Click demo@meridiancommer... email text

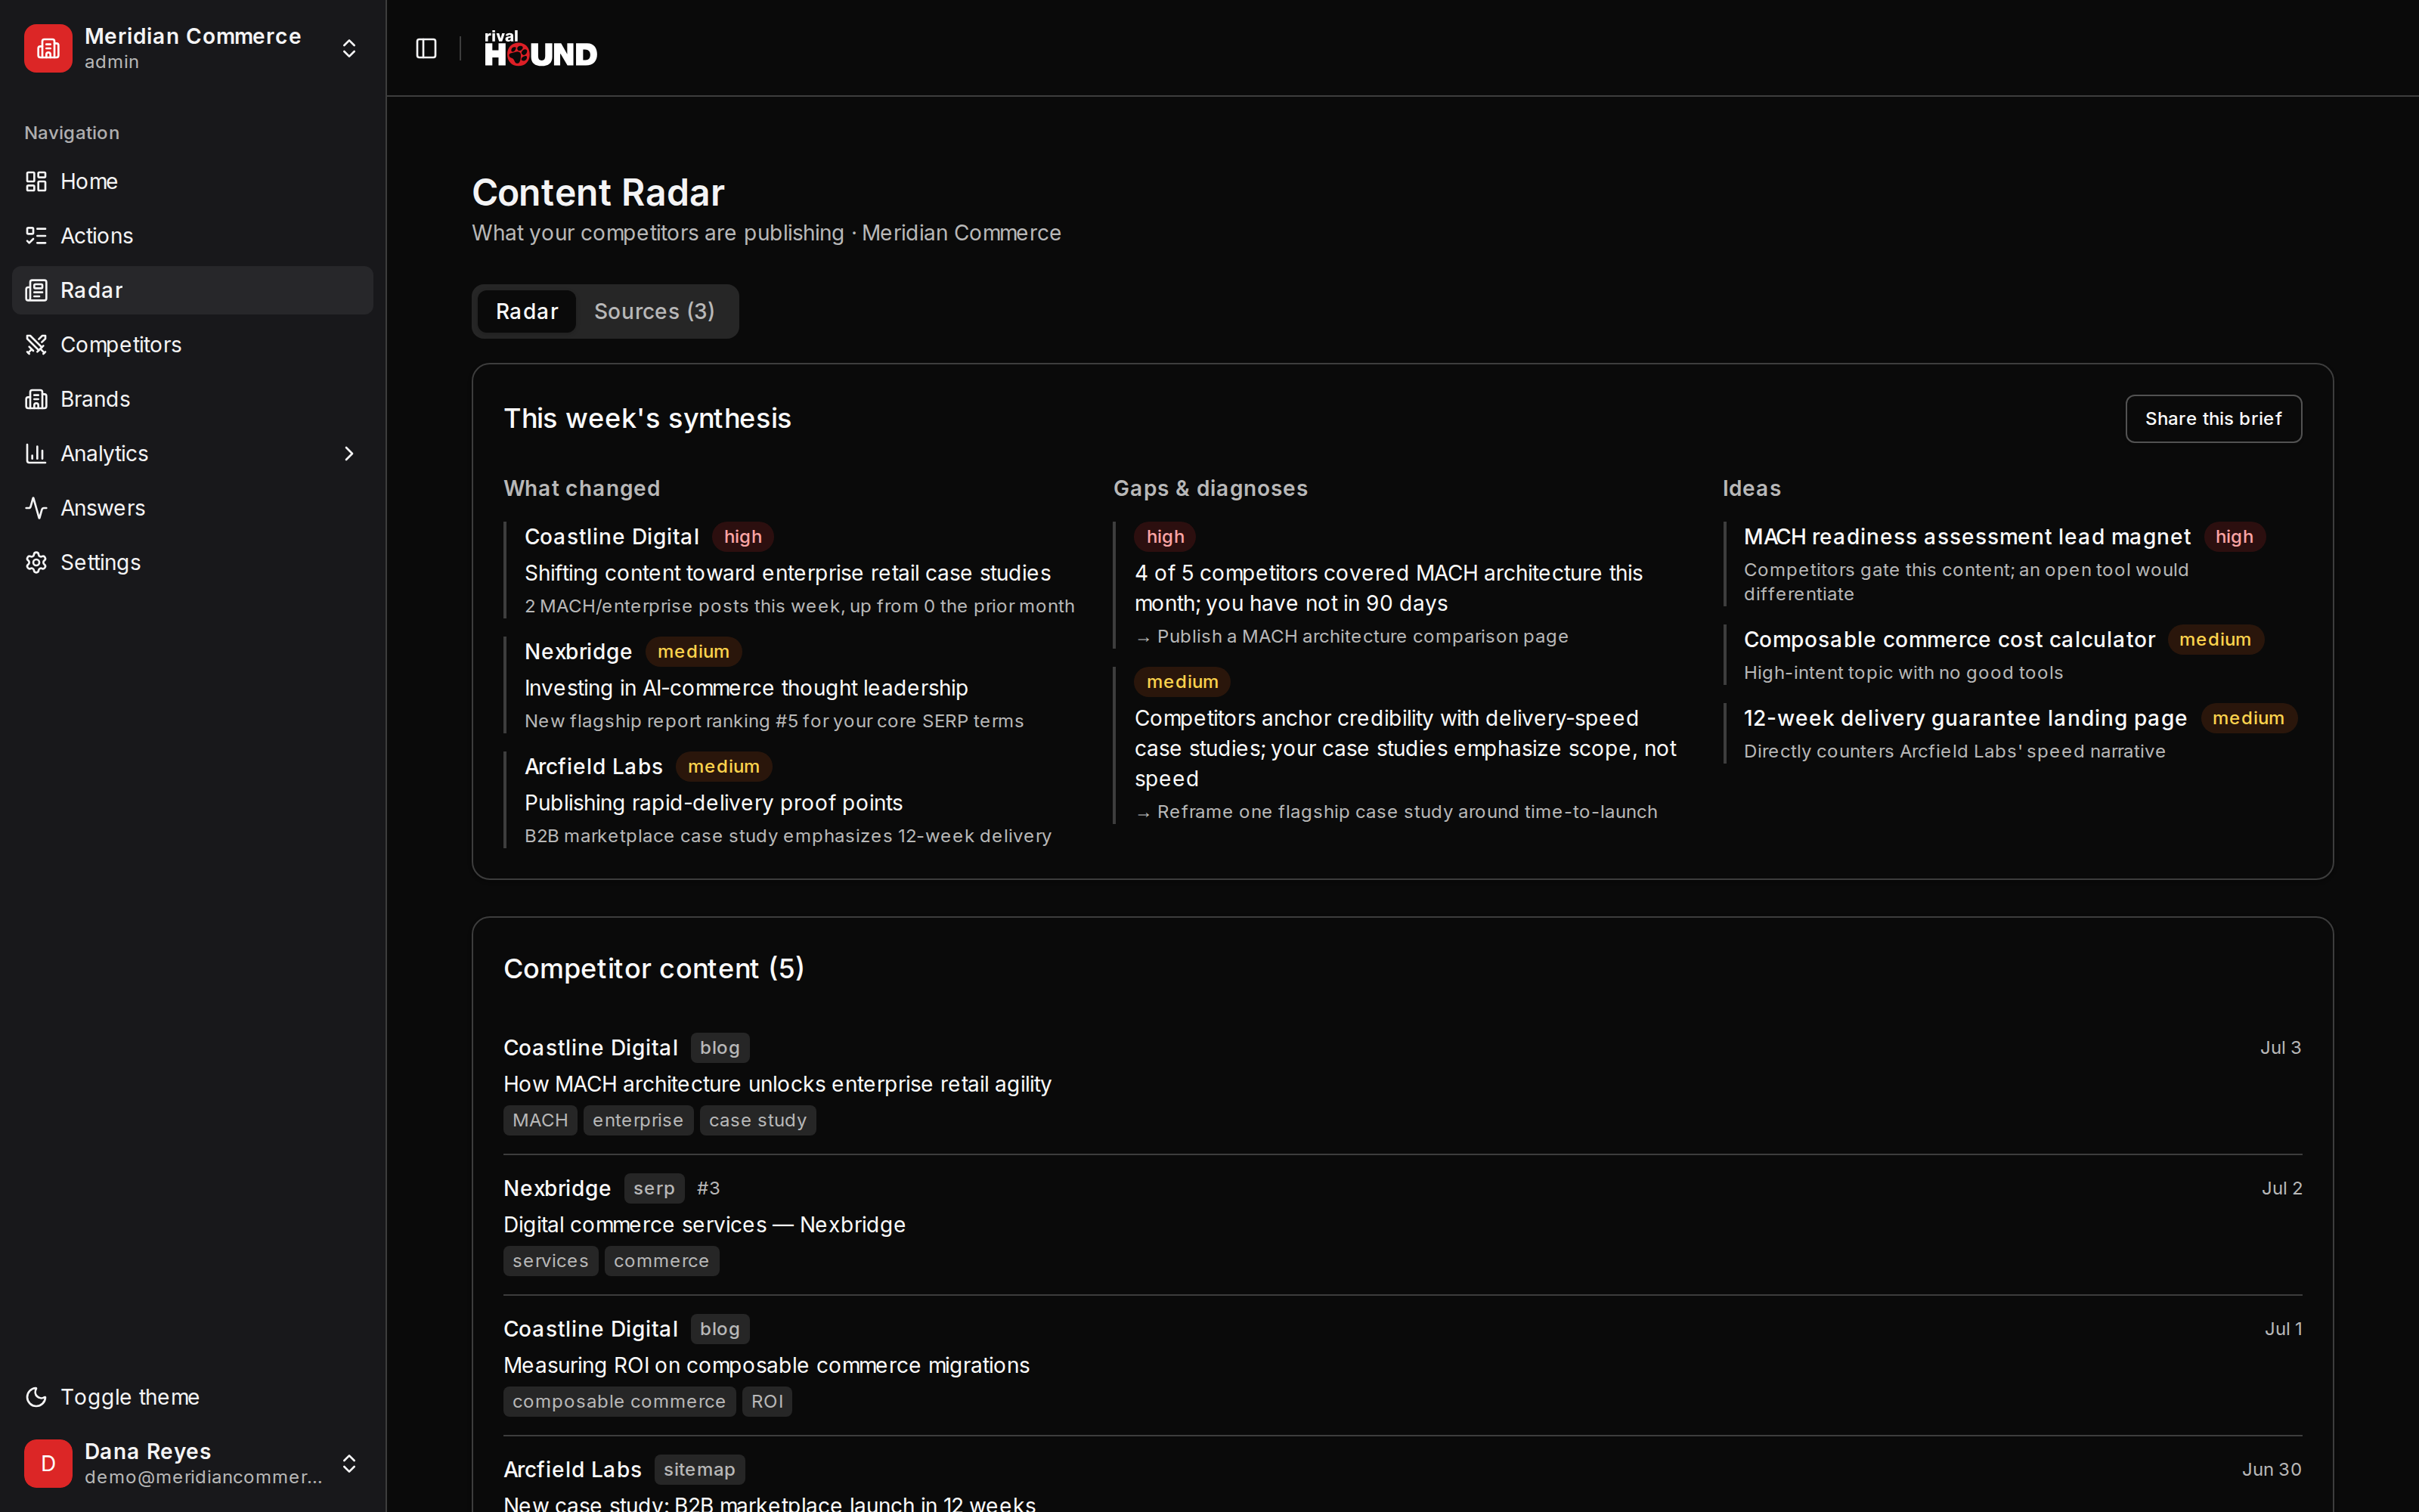(204, 1477)
